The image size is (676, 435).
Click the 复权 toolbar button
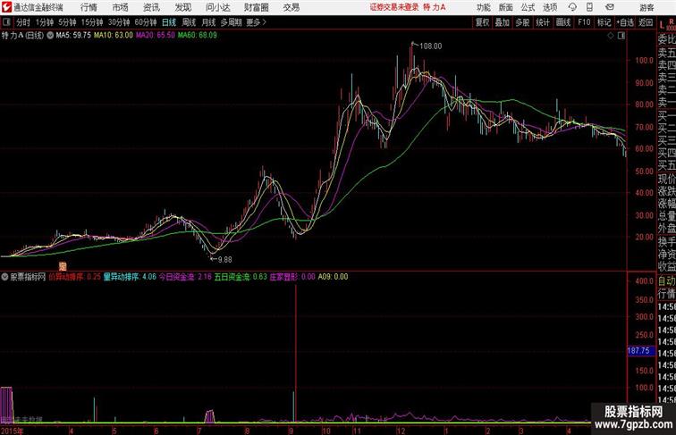pyautogui.click(x=483, y=22)
